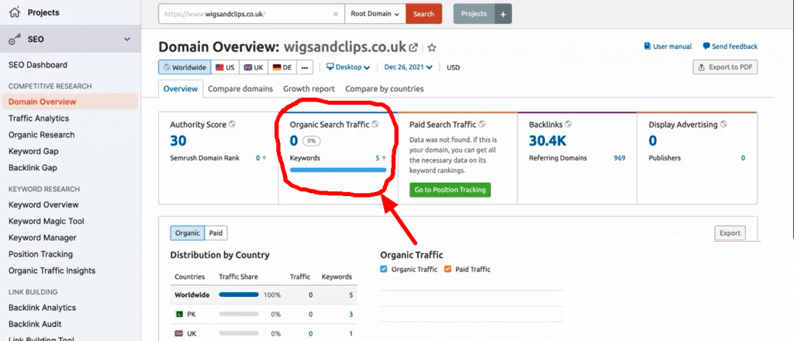The height and width of the screenshot is (341, 794).
Task: Open Backlink Audit in the sidebar
Action: [35, 324]
